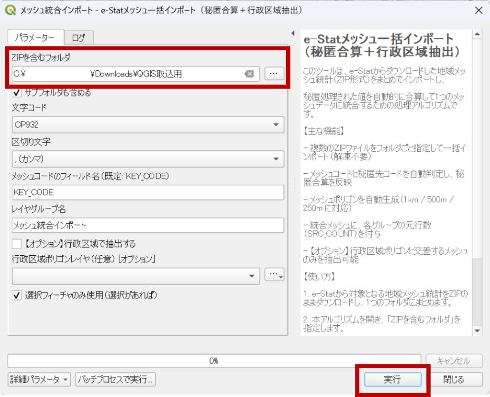This screenshot has width=490, height=397.
Task: Collapse the help panel with arrow
Action: 293,34
